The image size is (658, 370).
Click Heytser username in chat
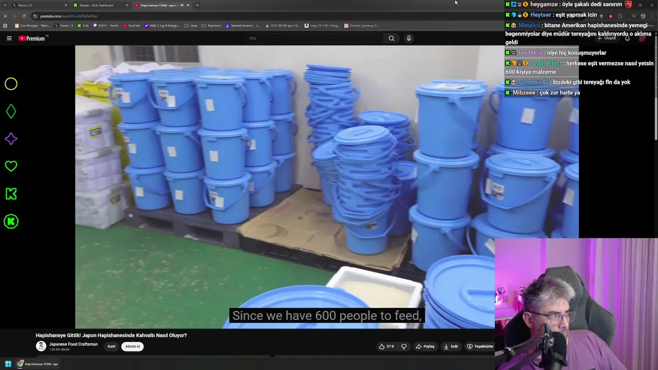tap(542, 15)
